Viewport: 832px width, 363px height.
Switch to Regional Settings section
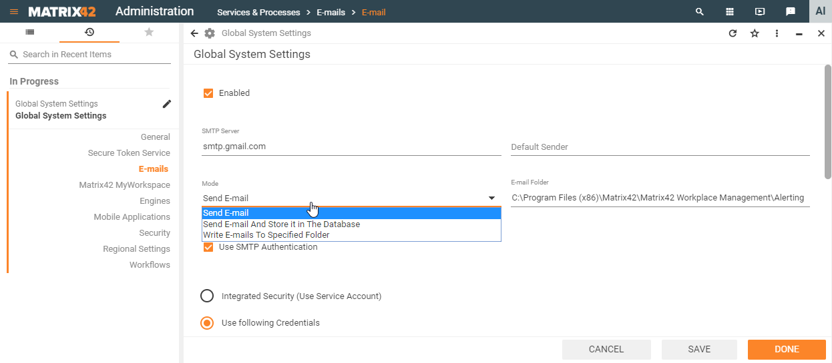(136, 249)
